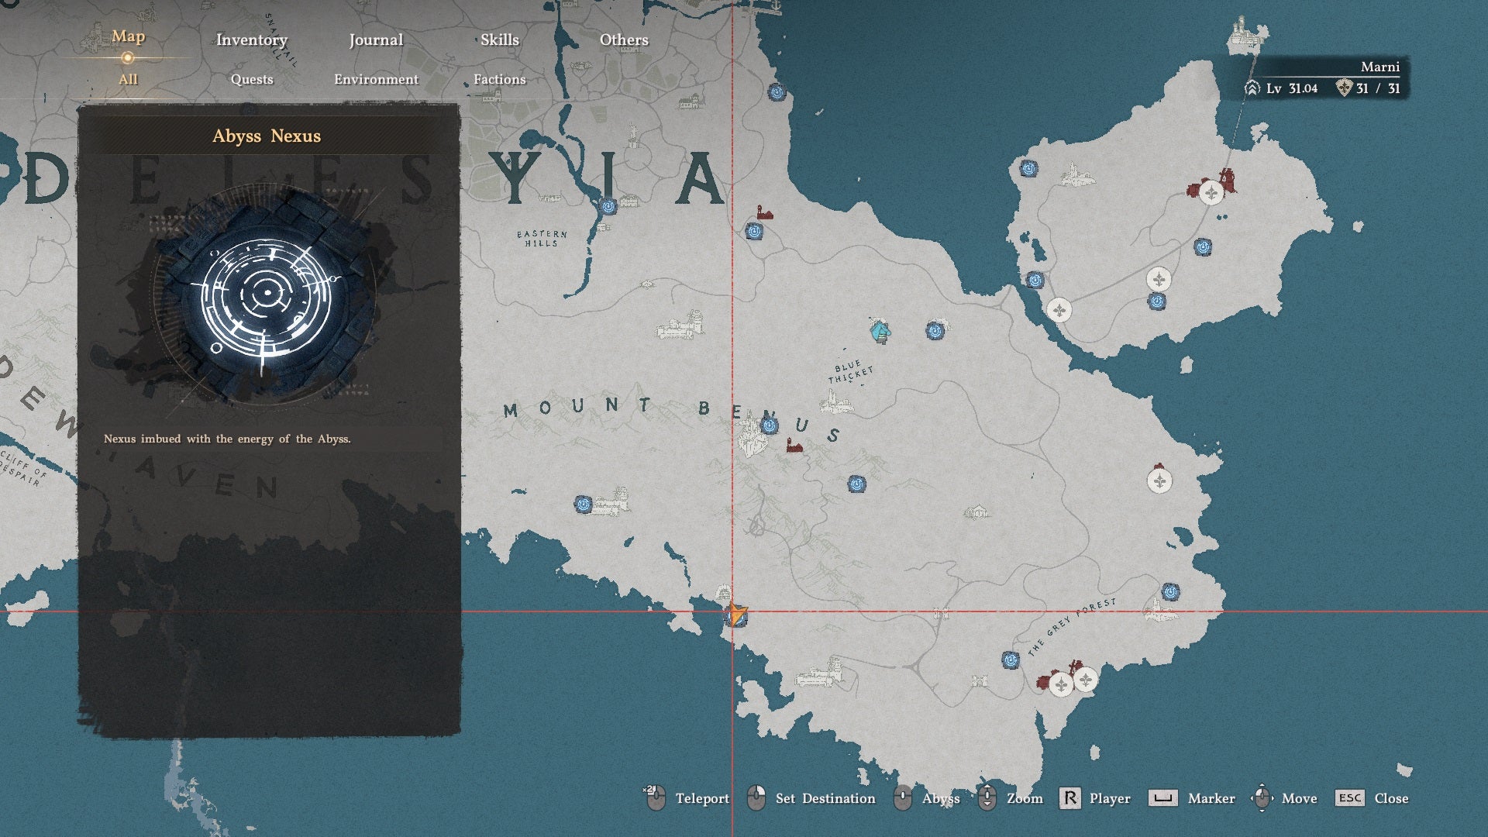Open the Skills tab
1488x837 pixels.
pyautogui.click(x=500, y=40)
